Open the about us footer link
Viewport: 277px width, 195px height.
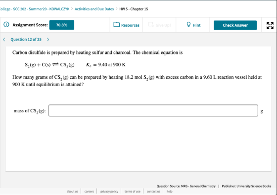coord(72,191)
